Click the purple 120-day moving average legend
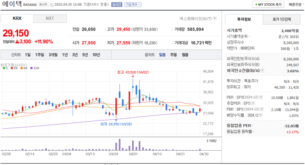Screen dimensions: 305x165 (x=34, y=68)
